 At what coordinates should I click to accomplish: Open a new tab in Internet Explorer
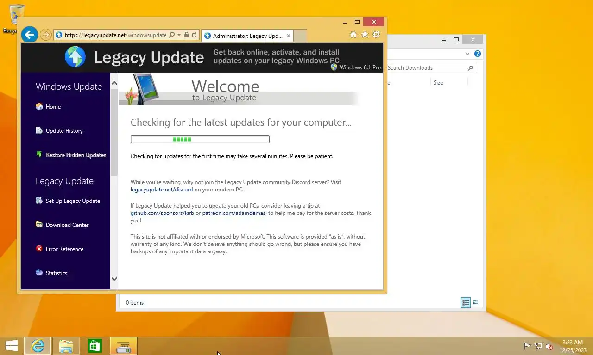tap(300, 36)
